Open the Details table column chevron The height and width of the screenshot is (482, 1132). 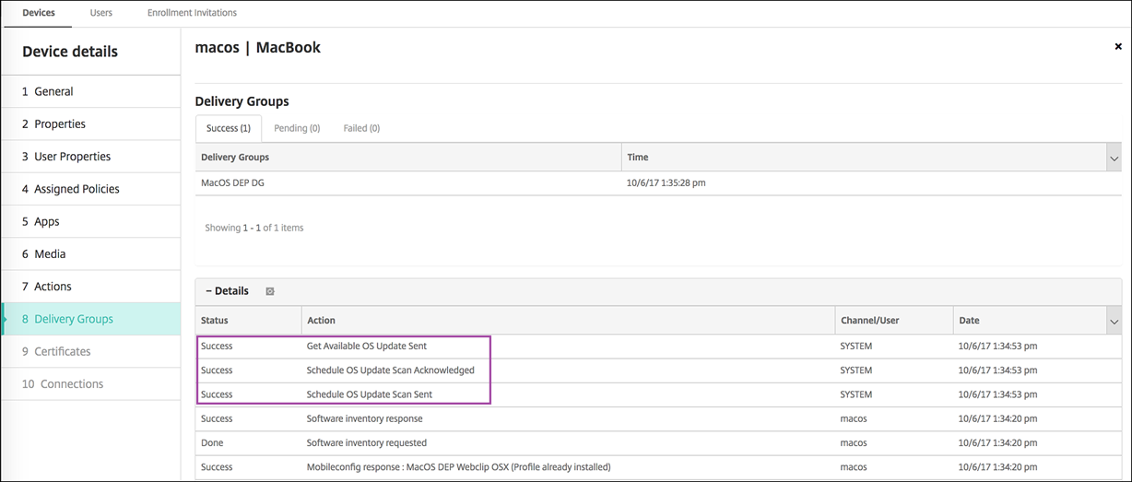click(x=1114, y=321)
